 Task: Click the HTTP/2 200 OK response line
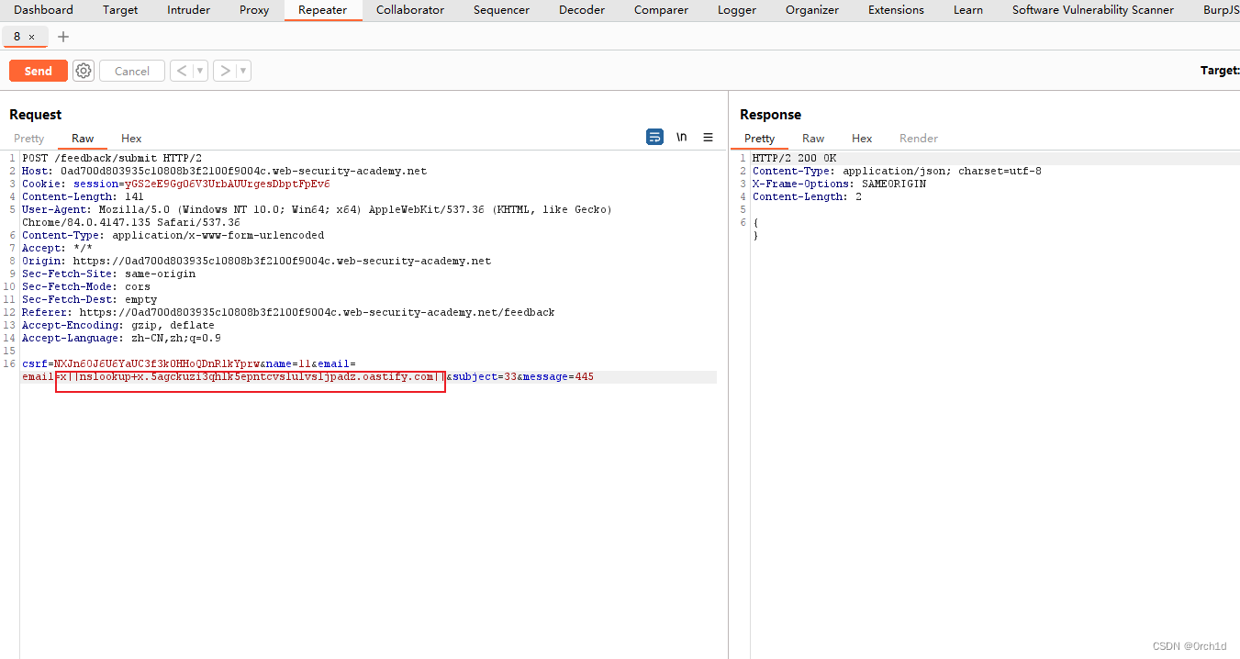tap(794, 158)
